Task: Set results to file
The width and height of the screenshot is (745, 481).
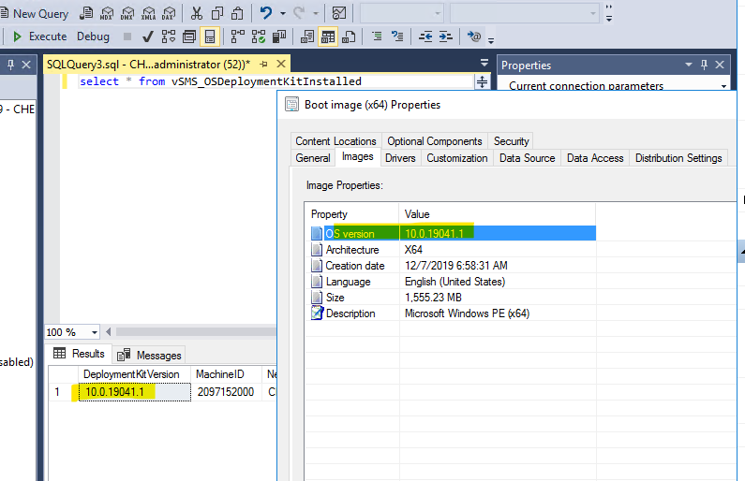Action: point(349,36)
